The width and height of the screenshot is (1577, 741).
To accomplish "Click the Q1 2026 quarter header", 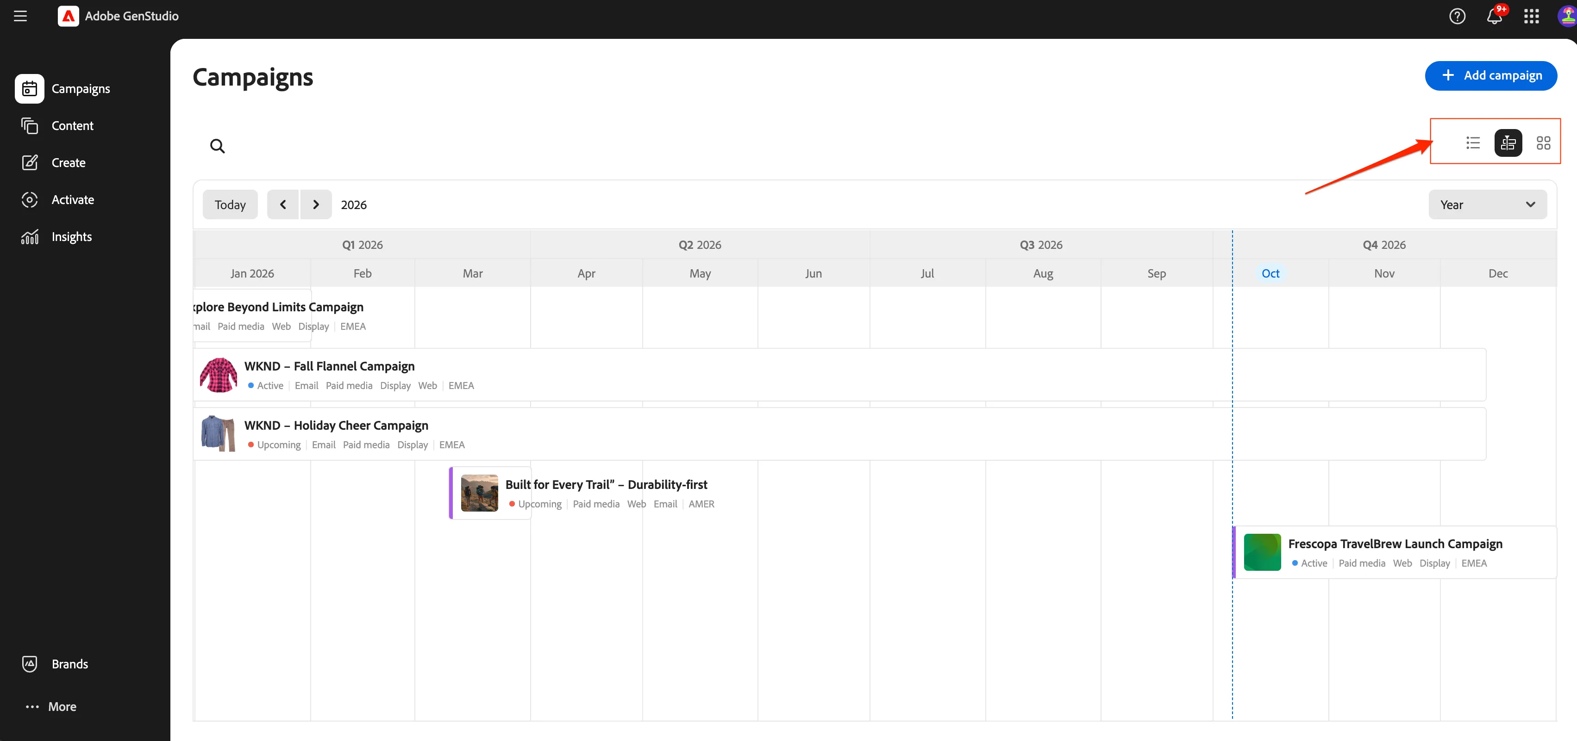I will [362, 245].
